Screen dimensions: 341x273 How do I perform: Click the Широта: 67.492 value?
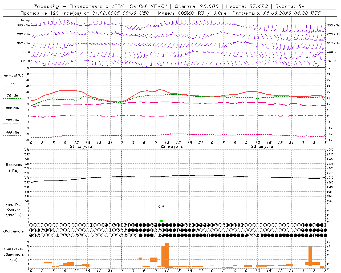pos(247,6)
